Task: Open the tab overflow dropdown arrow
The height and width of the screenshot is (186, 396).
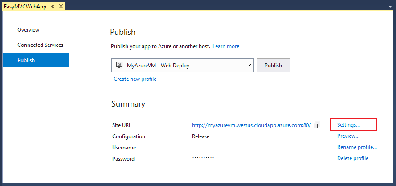Action: click(x=391, y=7)
